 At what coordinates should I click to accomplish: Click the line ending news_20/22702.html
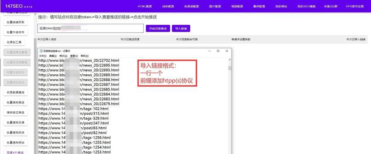coord(79,60)
